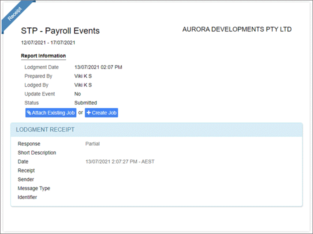Viewport: 313px width, 234px height.
Task: Click the Status value Submitted
Action: coord(85,103)
